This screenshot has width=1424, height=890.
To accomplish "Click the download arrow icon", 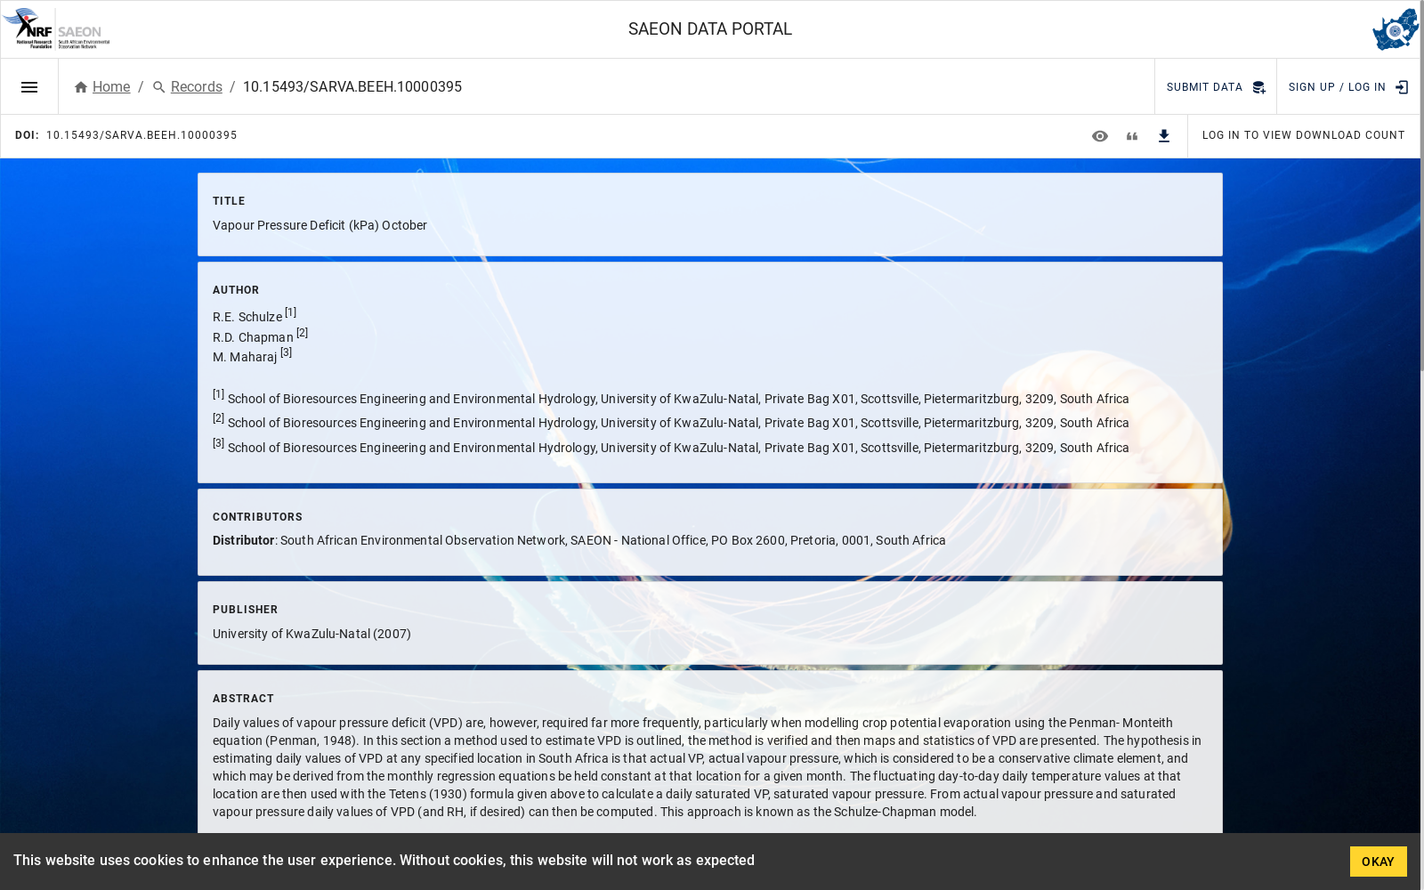I will click(x=1164, y=136).
